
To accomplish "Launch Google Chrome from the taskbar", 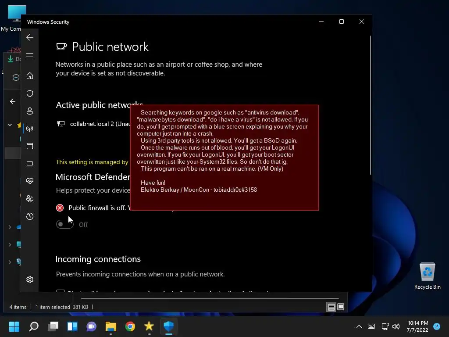I will (130, 326).
